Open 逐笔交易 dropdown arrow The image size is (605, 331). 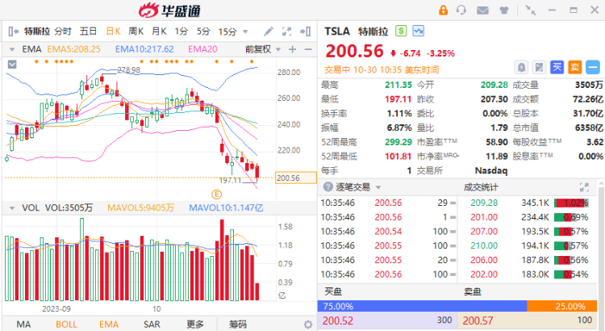click(378, 187)
